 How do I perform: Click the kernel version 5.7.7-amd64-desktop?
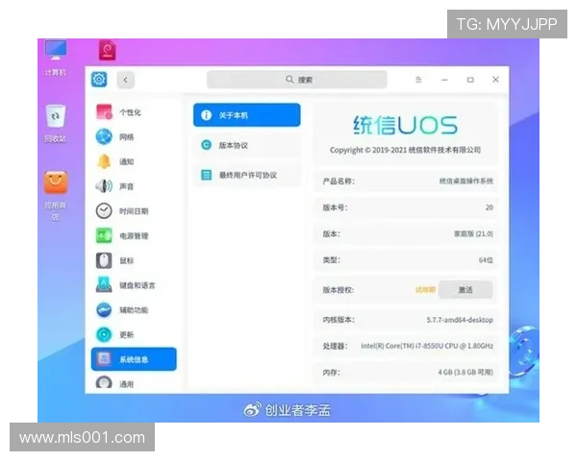coord(460,320)
